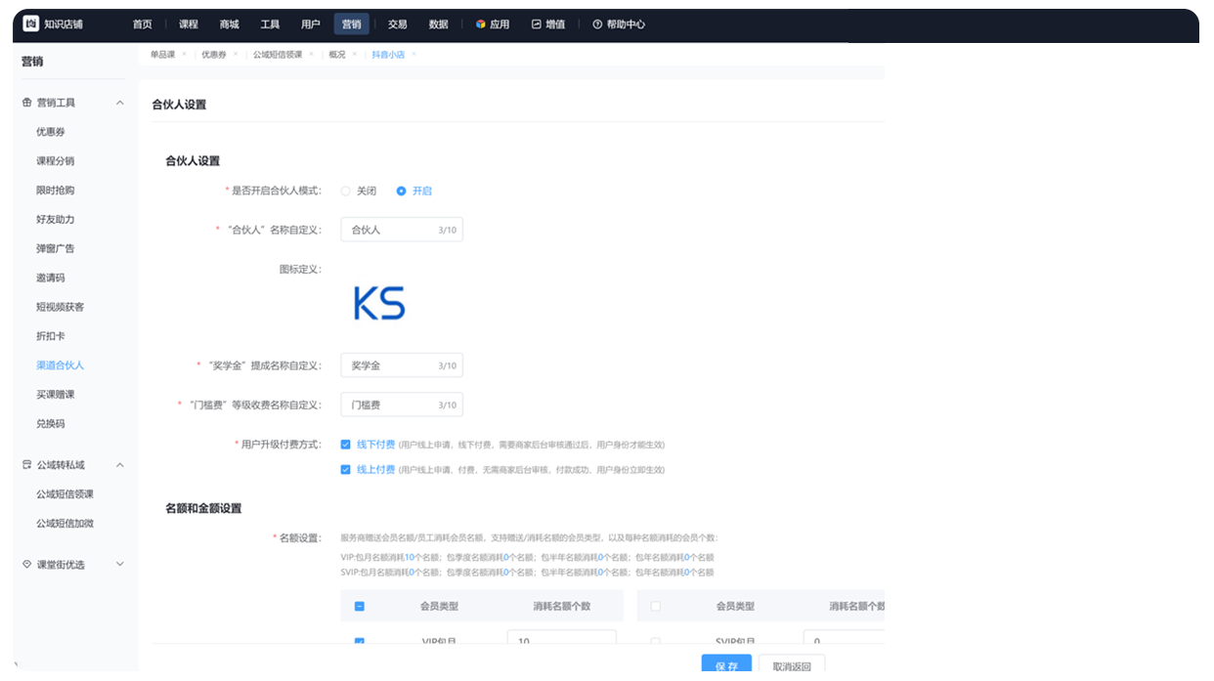Toggle SVIP table header select-all checkbox

(656, 607)
